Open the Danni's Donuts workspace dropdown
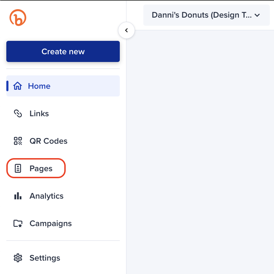The height and width of the screenshot is (274, 274). [x=202, y=15]
